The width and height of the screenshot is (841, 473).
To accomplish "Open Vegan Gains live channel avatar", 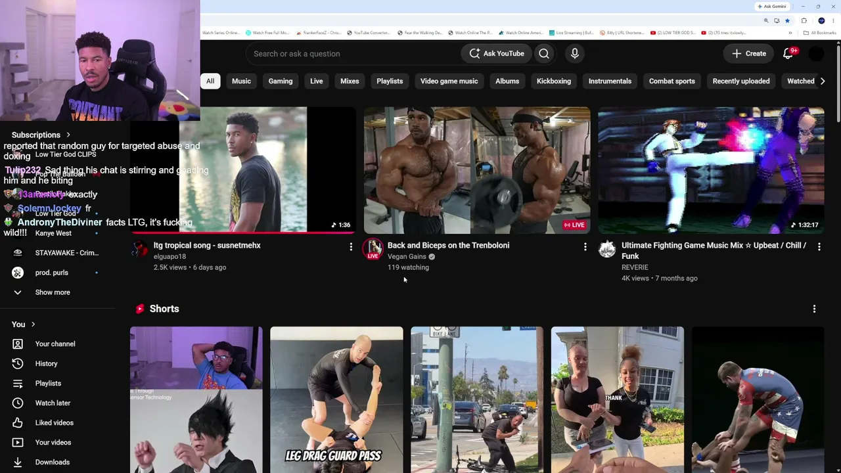I will tap(373, 249).
